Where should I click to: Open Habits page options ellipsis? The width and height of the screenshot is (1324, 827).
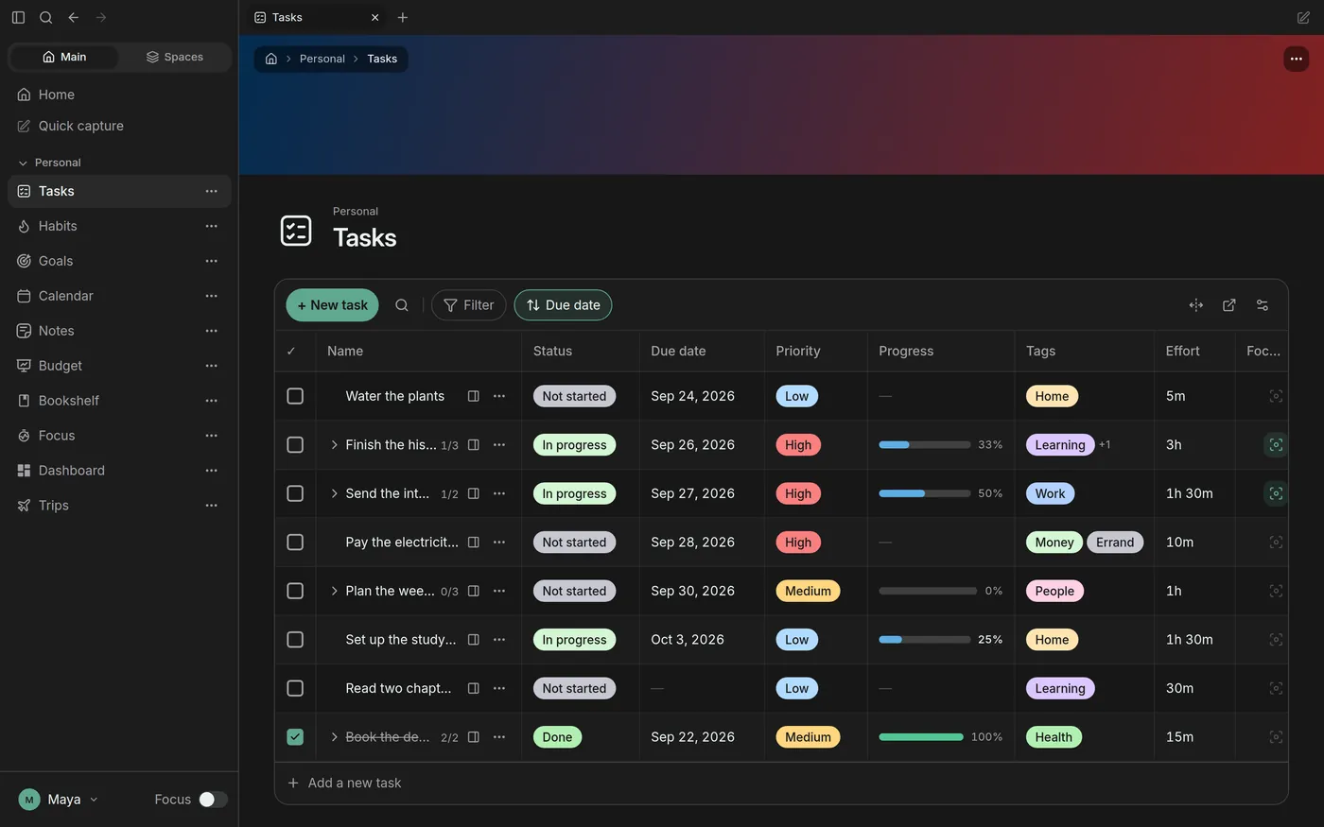[212, 226]
